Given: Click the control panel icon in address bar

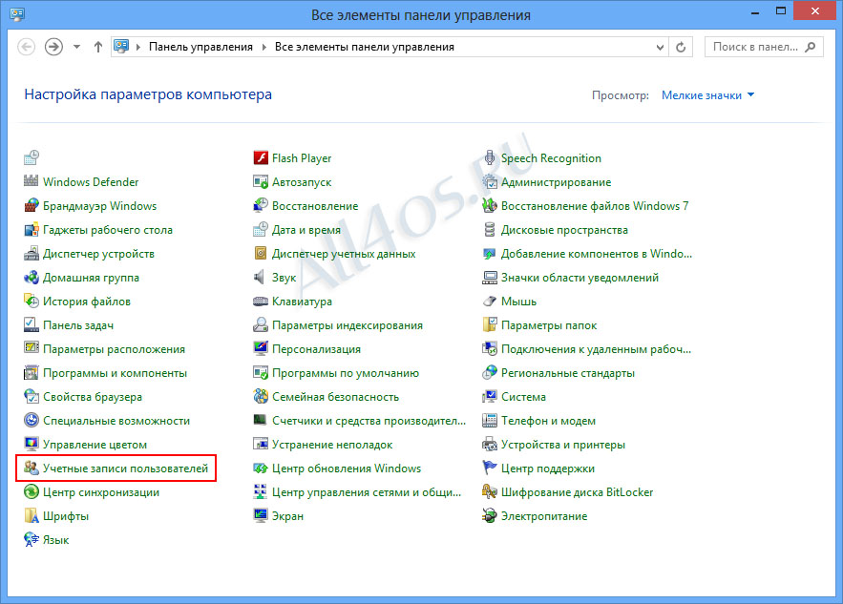Looking at the screenshot, I should [x=121, y=47].
